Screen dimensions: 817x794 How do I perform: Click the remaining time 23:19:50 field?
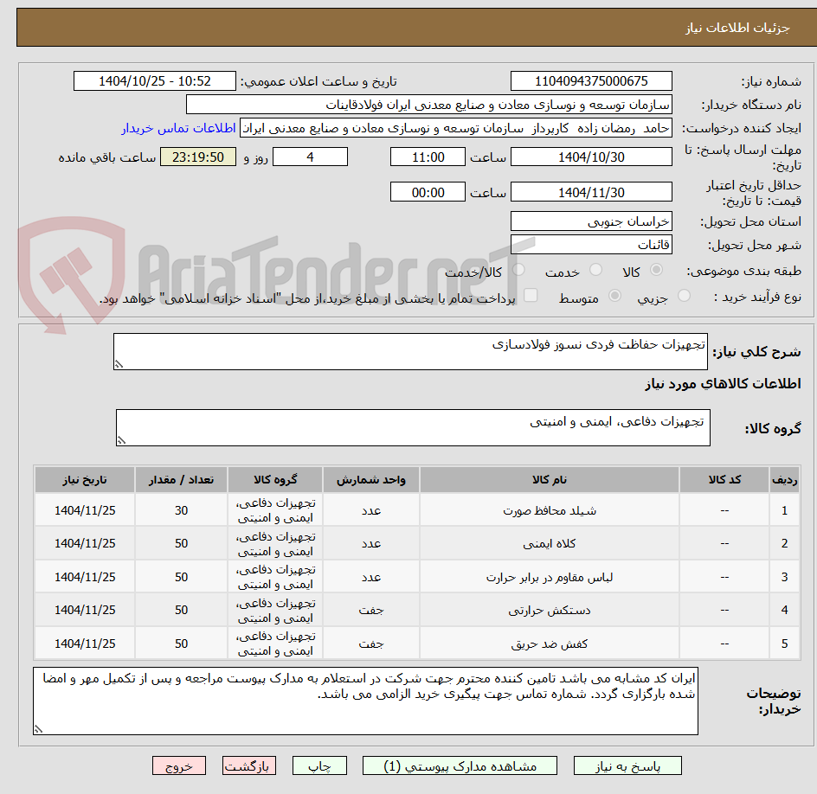[198, 157]
